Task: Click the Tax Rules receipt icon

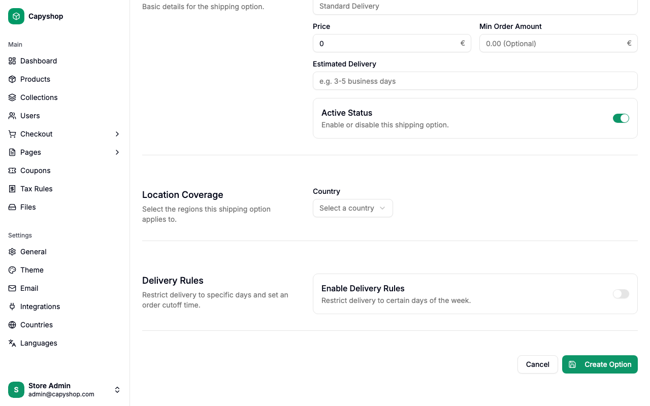Action: click(x=12, y=189)
